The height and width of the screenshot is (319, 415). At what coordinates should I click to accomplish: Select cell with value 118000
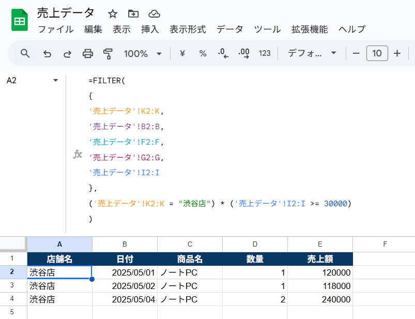(x=320, y=286)
